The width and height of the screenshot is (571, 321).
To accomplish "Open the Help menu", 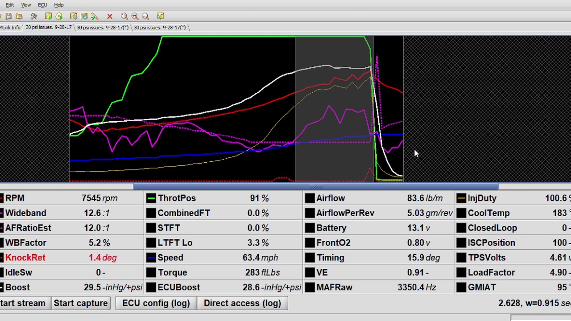I will [59, 5].
